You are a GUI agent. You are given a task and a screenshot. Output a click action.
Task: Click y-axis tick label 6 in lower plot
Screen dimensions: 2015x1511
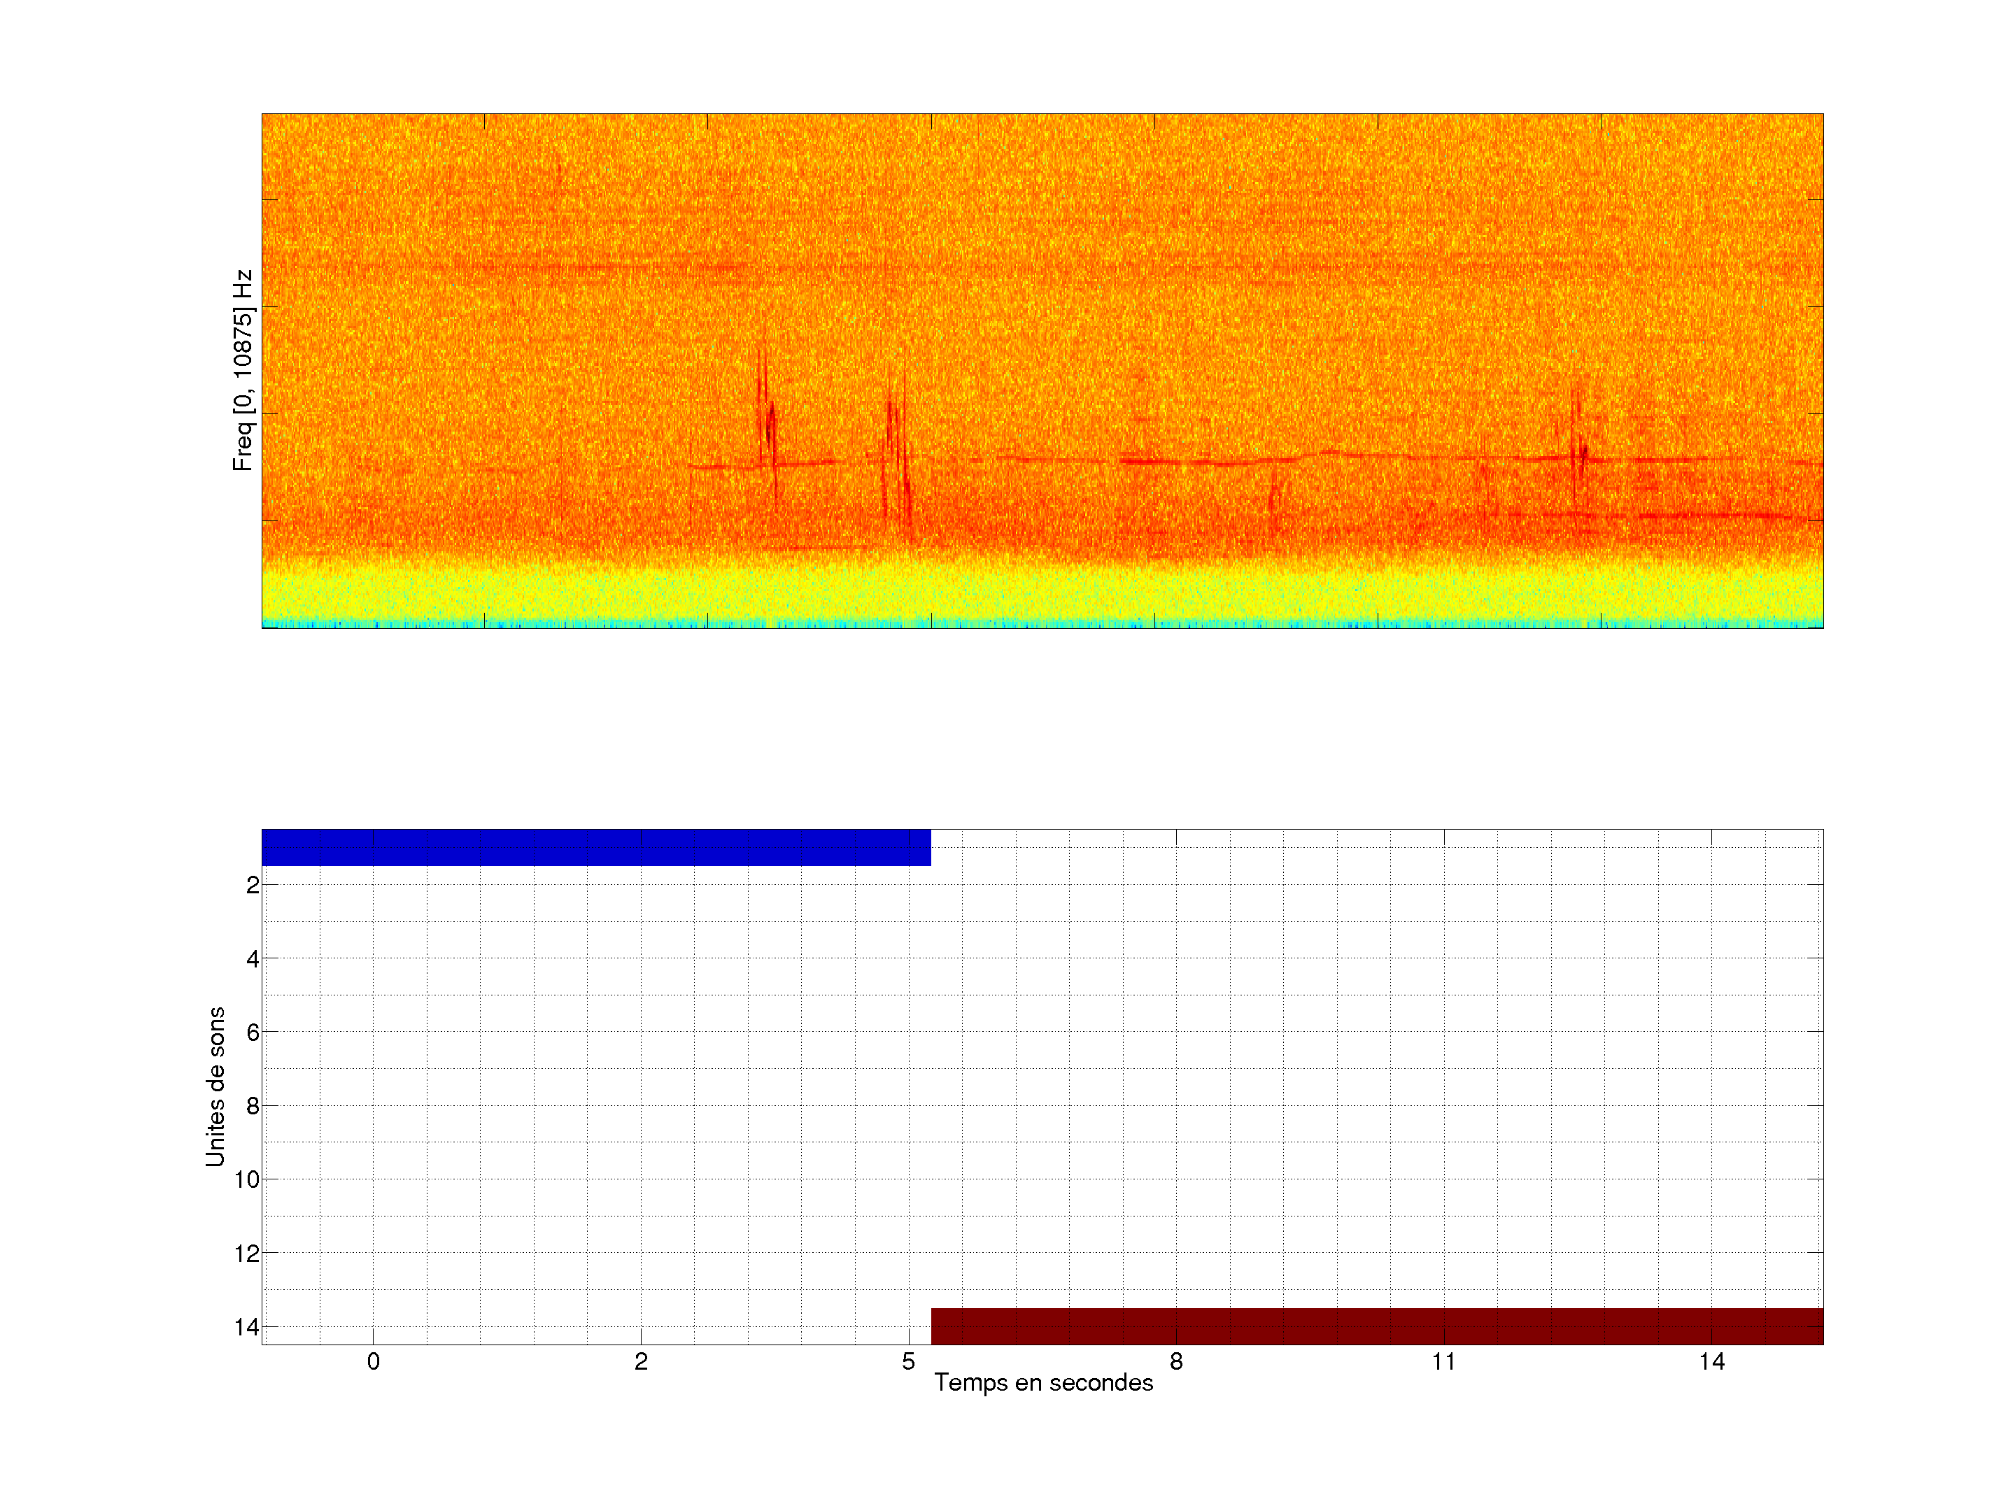point(253,1032)
